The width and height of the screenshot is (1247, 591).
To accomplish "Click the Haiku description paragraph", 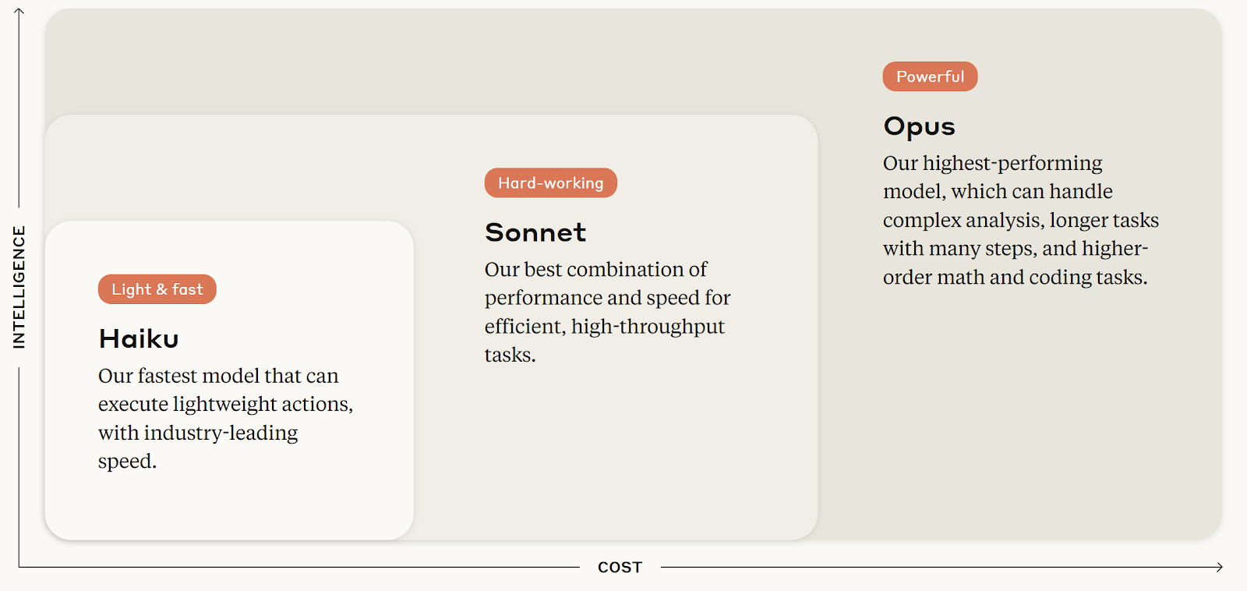I will [226, 419].
